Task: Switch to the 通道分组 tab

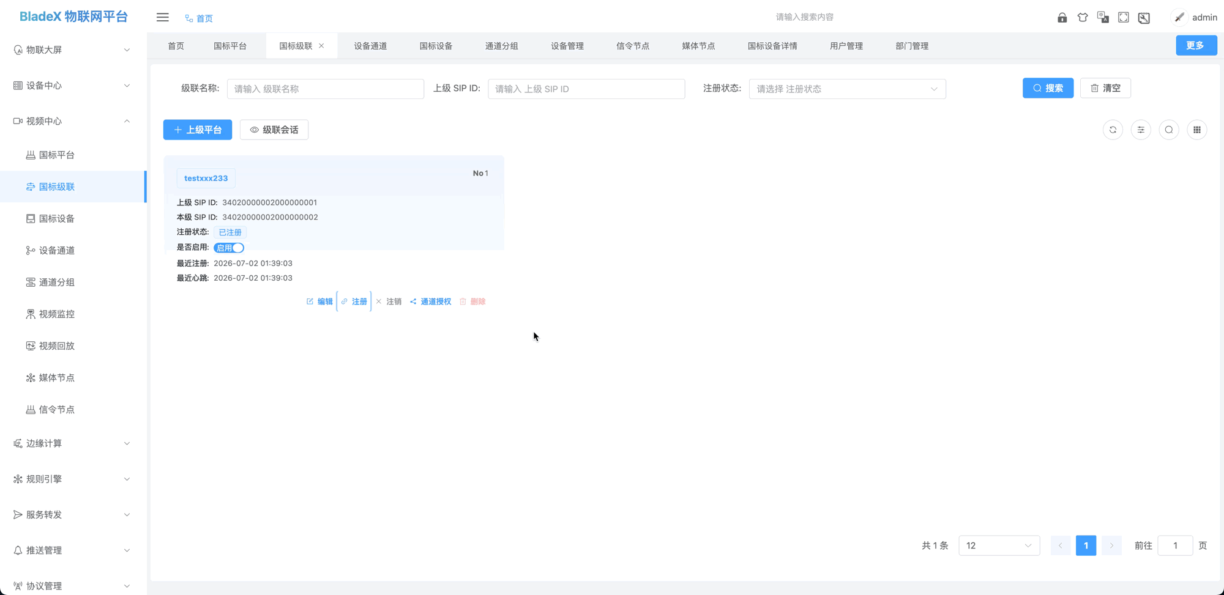Action: pos(502,46)
